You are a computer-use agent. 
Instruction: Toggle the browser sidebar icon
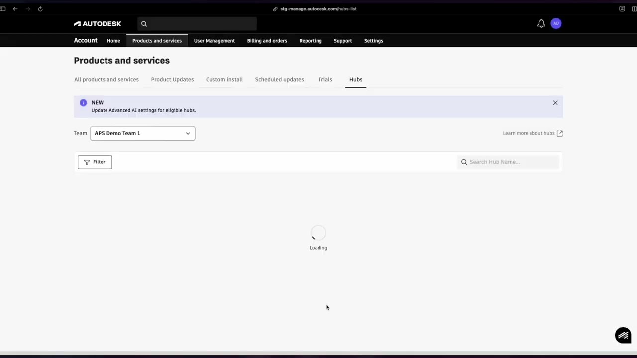[3, 9]
